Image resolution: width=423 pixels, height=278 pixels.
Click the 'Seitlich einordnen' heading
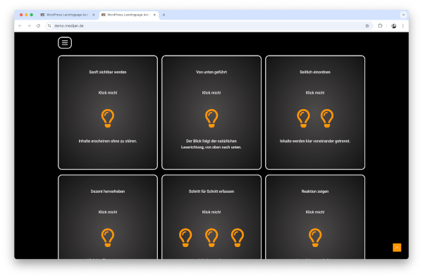(315, 72)
